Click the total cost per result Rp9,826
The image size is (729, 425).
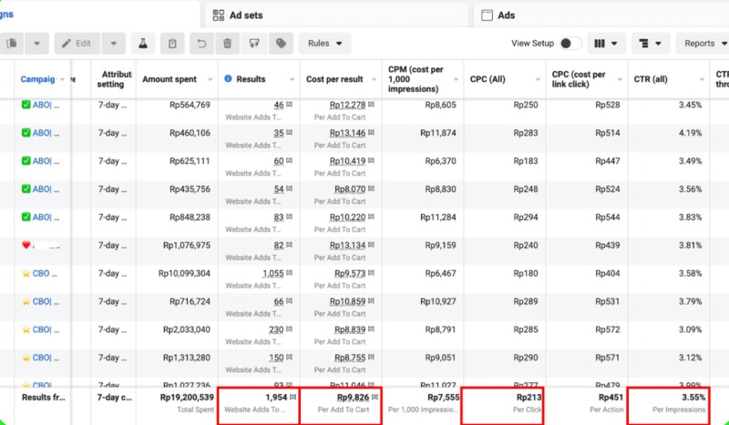coord(353,398)
